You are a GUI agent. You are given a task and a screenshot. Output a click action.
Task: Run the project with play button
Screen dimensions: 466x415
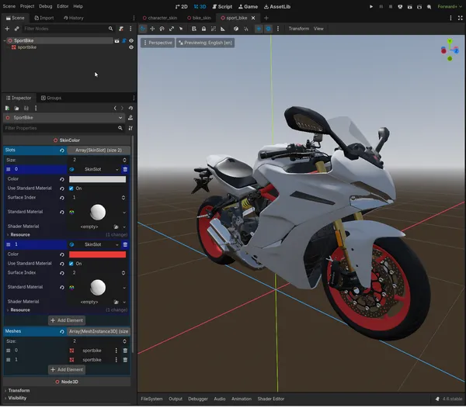(371, 6)
